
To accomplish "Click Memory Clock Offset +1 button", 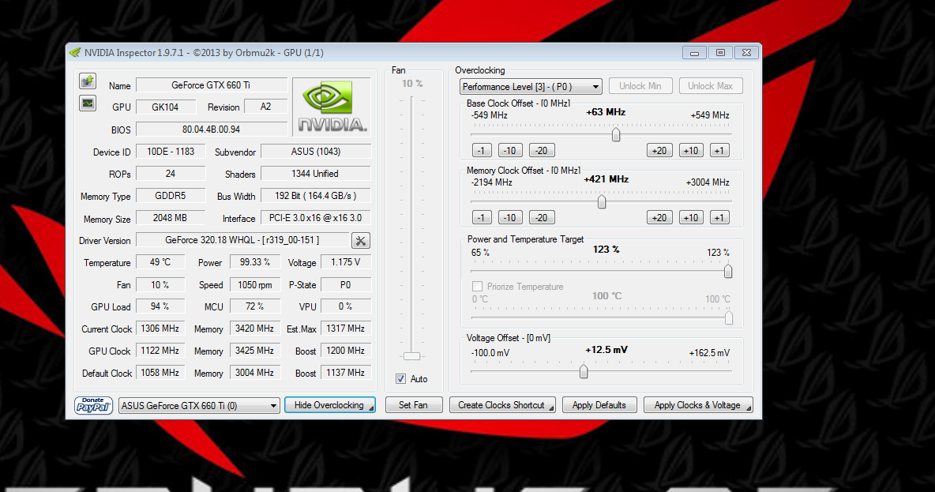I will tap(719, 218).
